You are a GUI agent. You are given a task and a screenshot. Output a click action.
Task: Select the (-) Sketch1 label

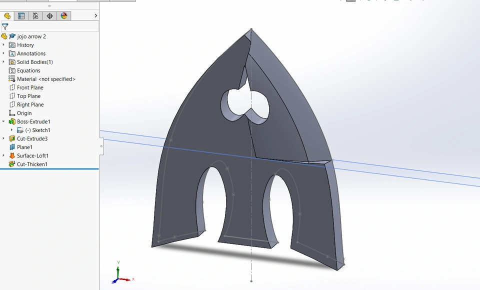pyautogui.click(x=37, y=130)
